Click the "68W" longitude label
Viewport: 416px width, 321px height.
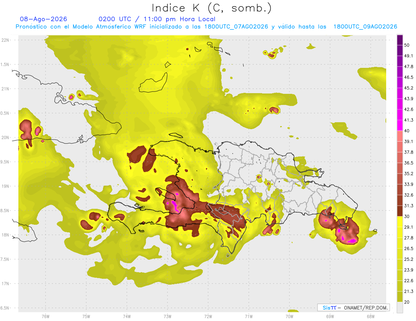370,316
